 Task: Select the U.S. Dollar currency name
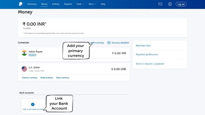click(x=34, y=67)
